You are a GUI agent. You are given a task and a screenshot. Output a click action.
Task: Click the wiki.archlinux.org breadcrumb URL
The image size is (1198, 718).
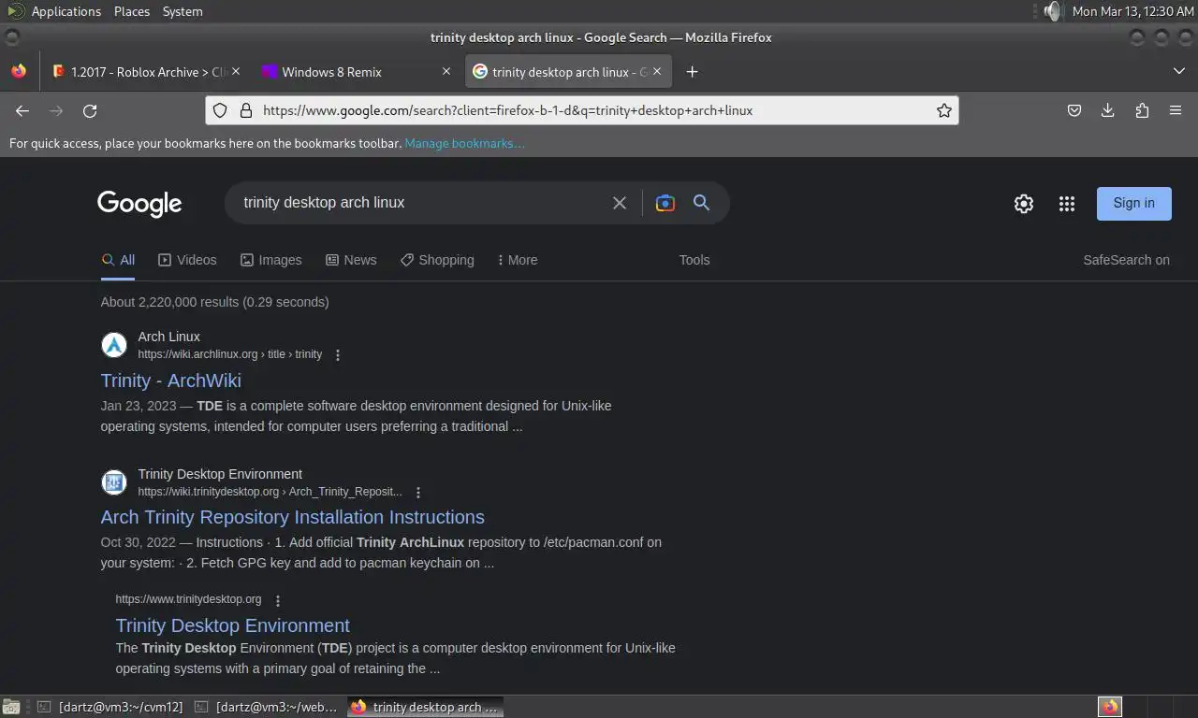coord(230,354)
